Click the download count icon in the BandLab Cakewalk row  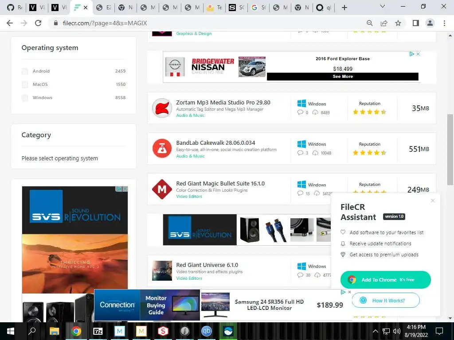pos(315,153)
